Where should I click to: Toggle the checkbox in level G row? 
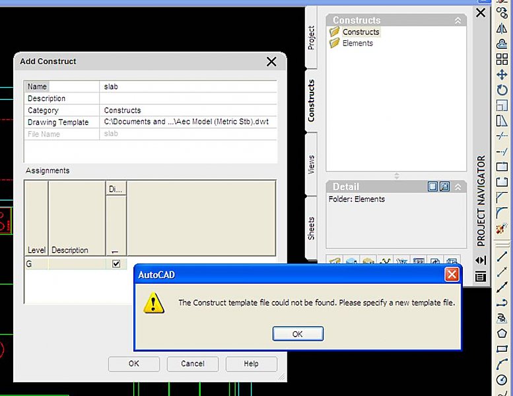click(116, 263)
